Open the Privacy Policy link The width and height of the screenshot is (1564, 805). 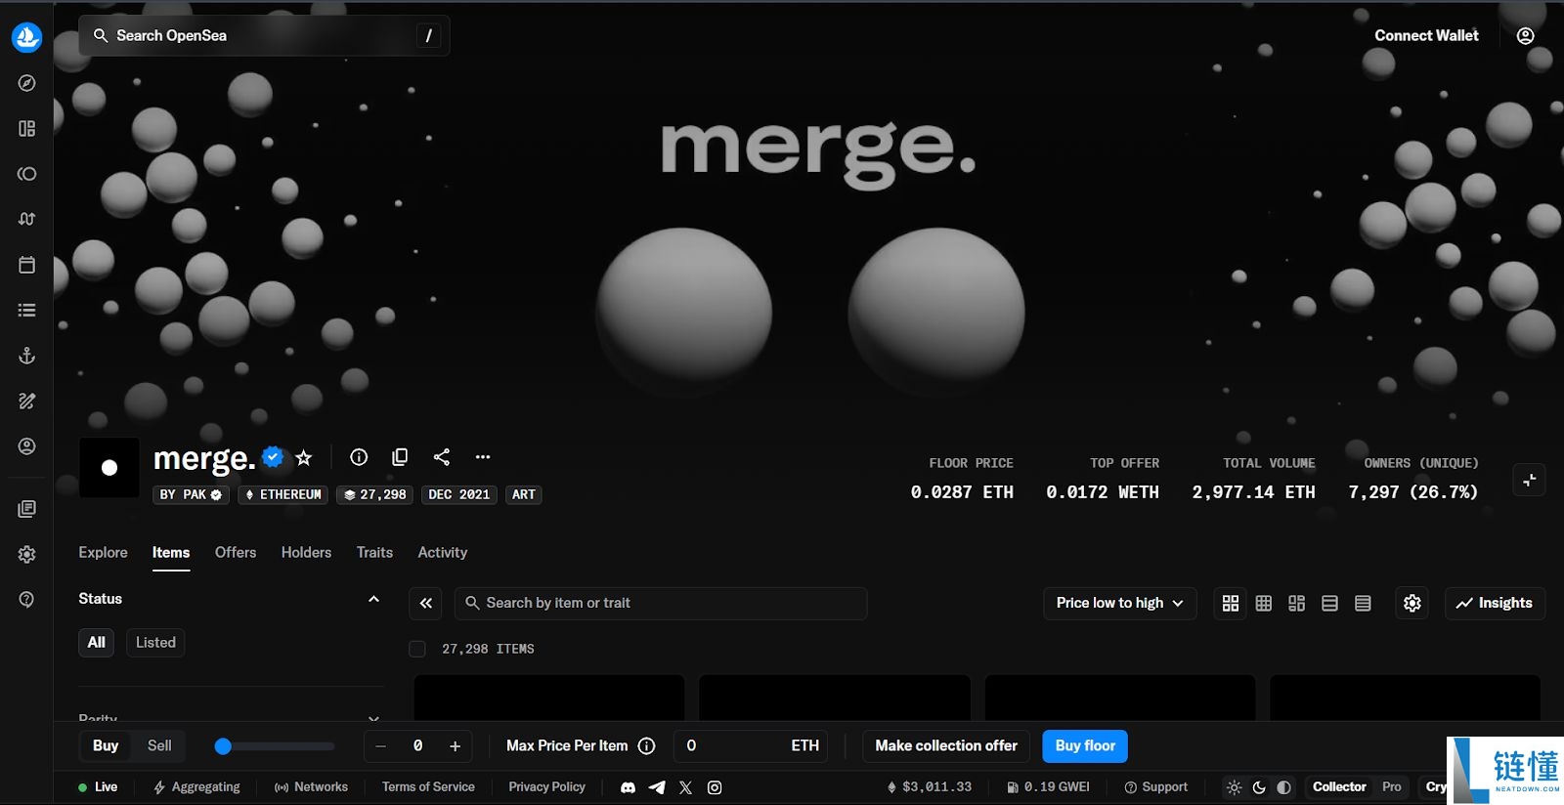click(547, 787)
